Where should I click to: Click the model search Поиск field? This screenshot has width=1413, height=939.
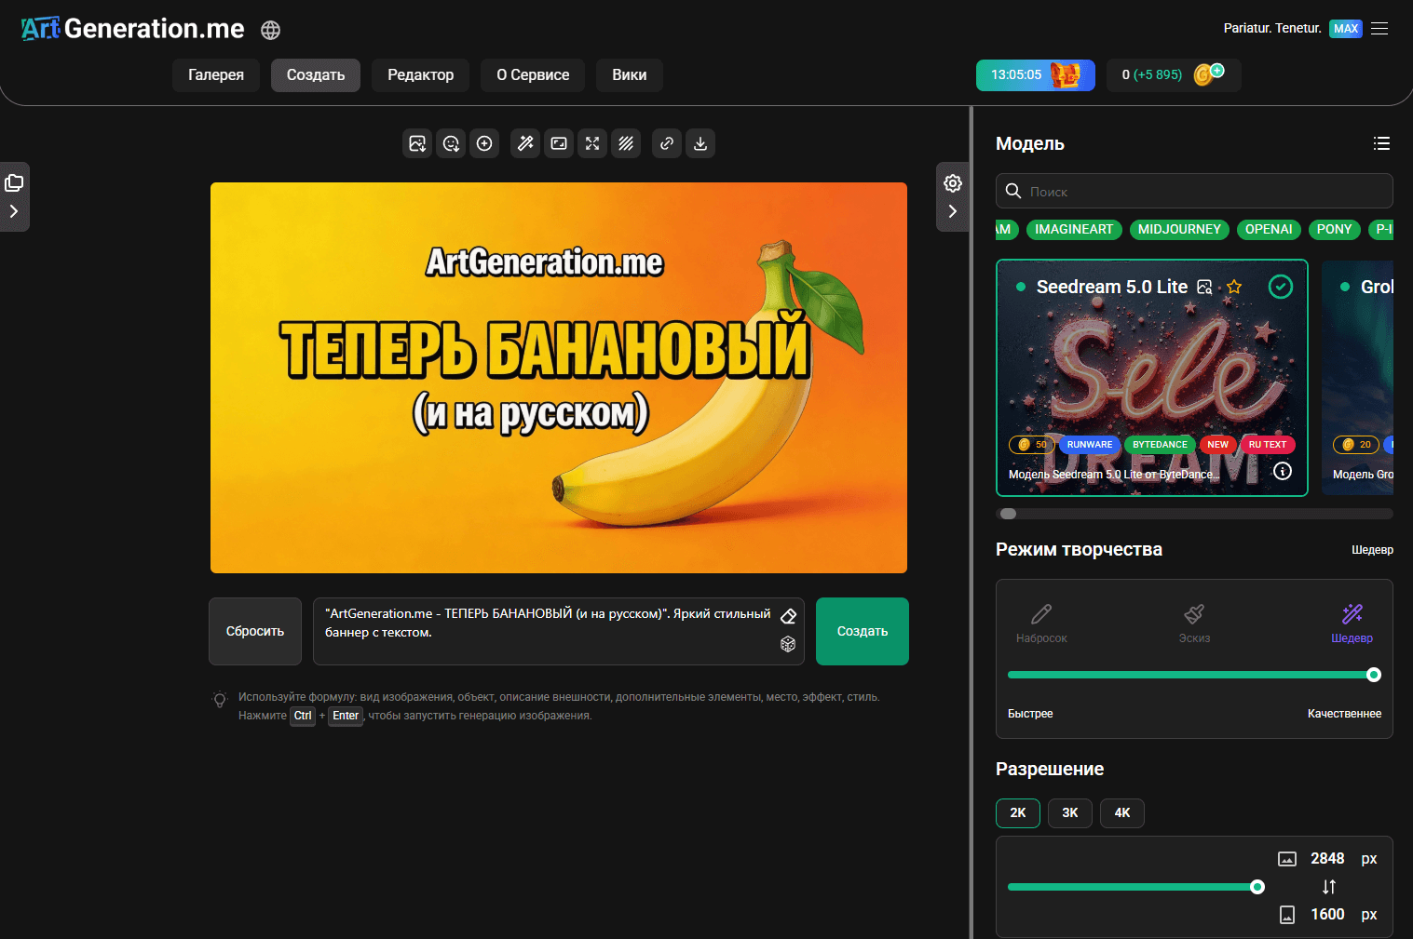click(1194, 191)
